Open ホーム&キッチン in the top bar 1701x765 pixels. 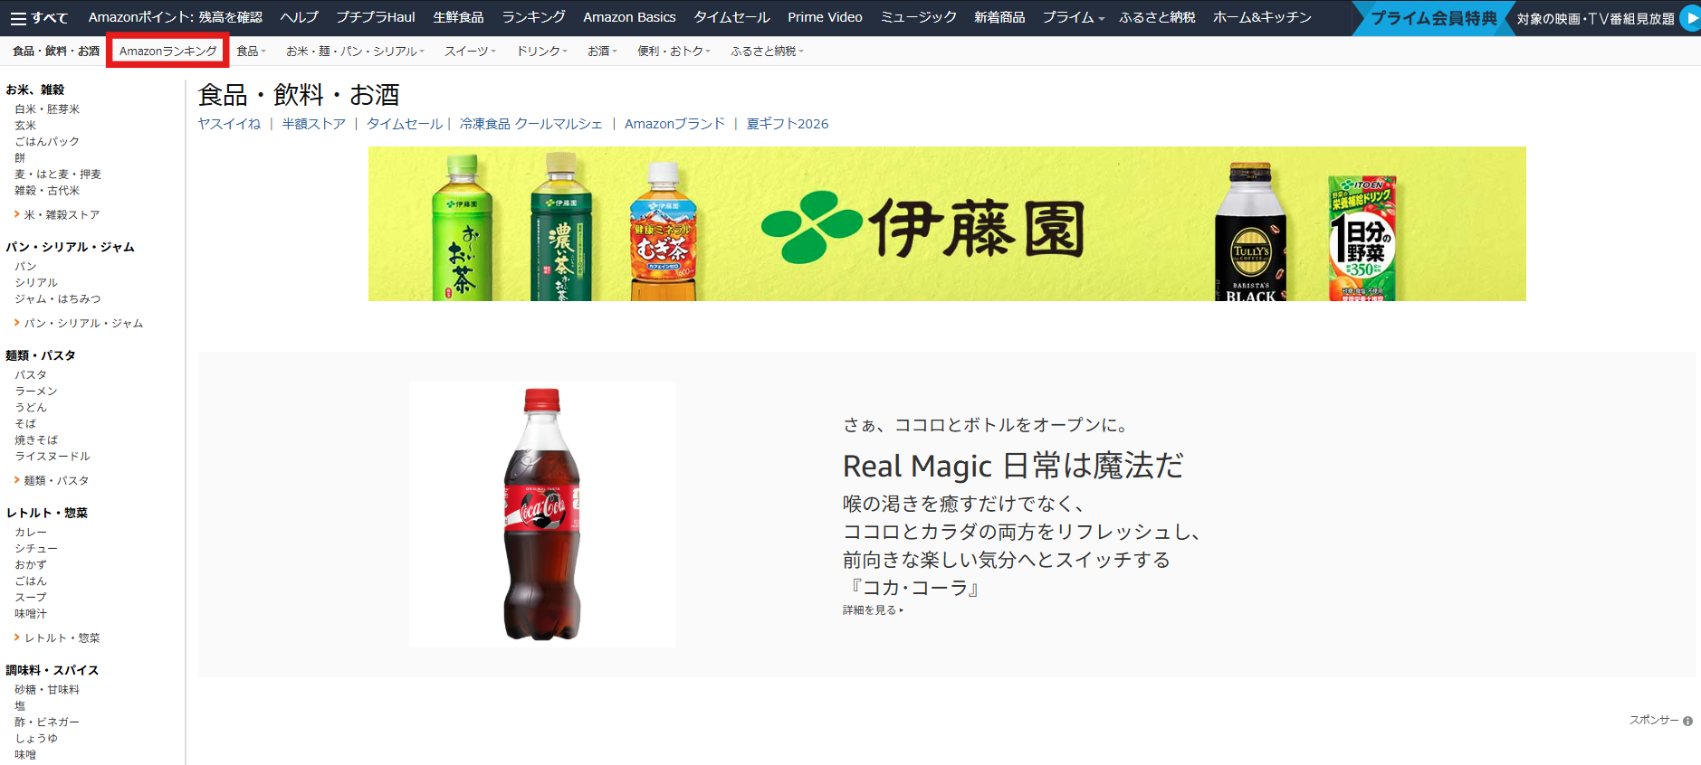1262,17
